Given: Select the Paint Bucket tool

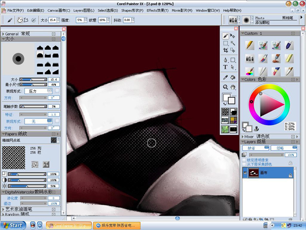Looking at the screenshot, I should click(233, 77).
